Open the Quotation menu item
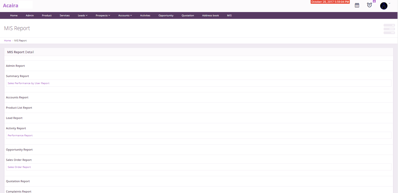The height and width of the screenshot is (193, 398). [188, 16]
